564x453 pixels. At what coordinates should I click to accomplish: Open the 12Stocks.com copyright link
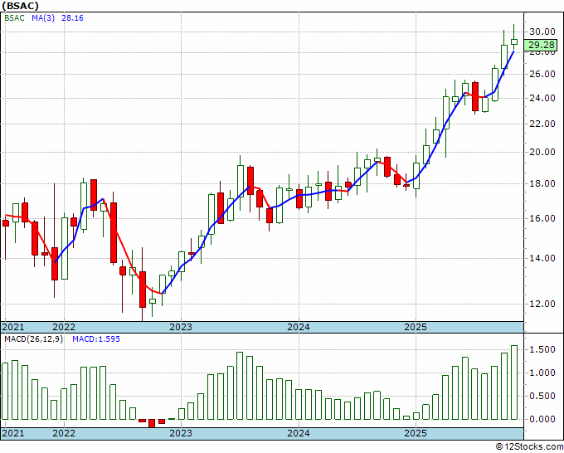[529, 447]
